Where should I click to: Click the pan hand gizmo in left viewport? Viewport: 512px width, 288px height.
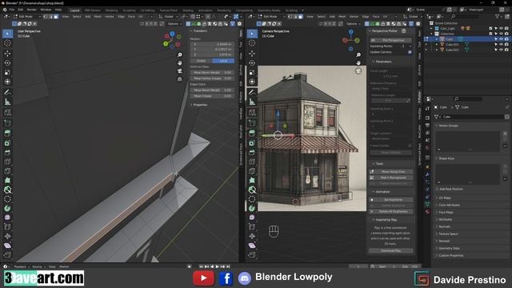click(x=179, y=62)
